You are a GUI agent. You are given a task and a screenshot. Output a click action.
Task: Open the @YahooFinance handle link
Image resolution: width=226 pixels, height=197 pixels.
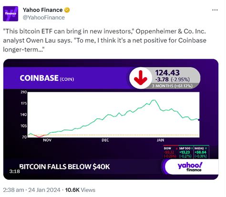pyautogui.click(x=44, y=18)
